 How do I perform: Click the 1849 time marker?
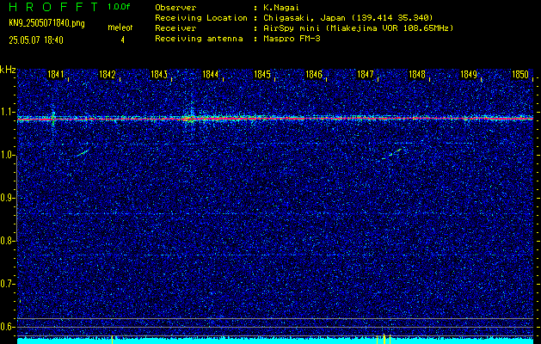(x=468, y=75)
